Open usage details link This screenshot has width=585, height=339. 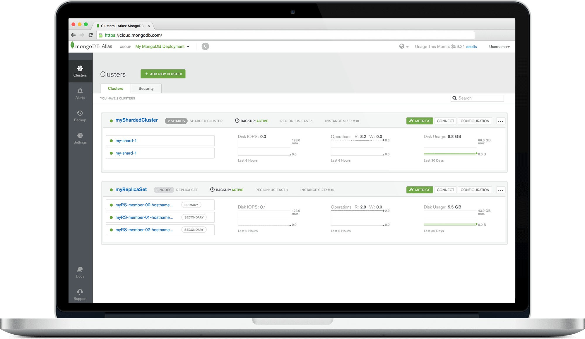point(471,46)
